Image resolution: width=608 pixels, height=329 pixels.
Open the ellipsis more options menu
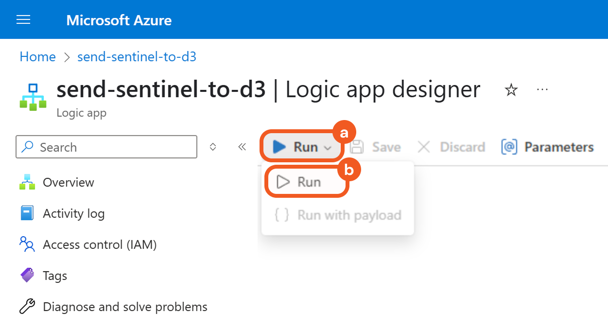coord(542,90)
